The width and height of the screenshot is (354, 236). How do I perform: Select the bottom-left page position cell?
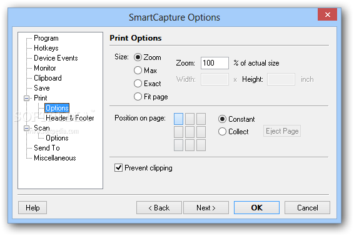(x=178, y=145)
